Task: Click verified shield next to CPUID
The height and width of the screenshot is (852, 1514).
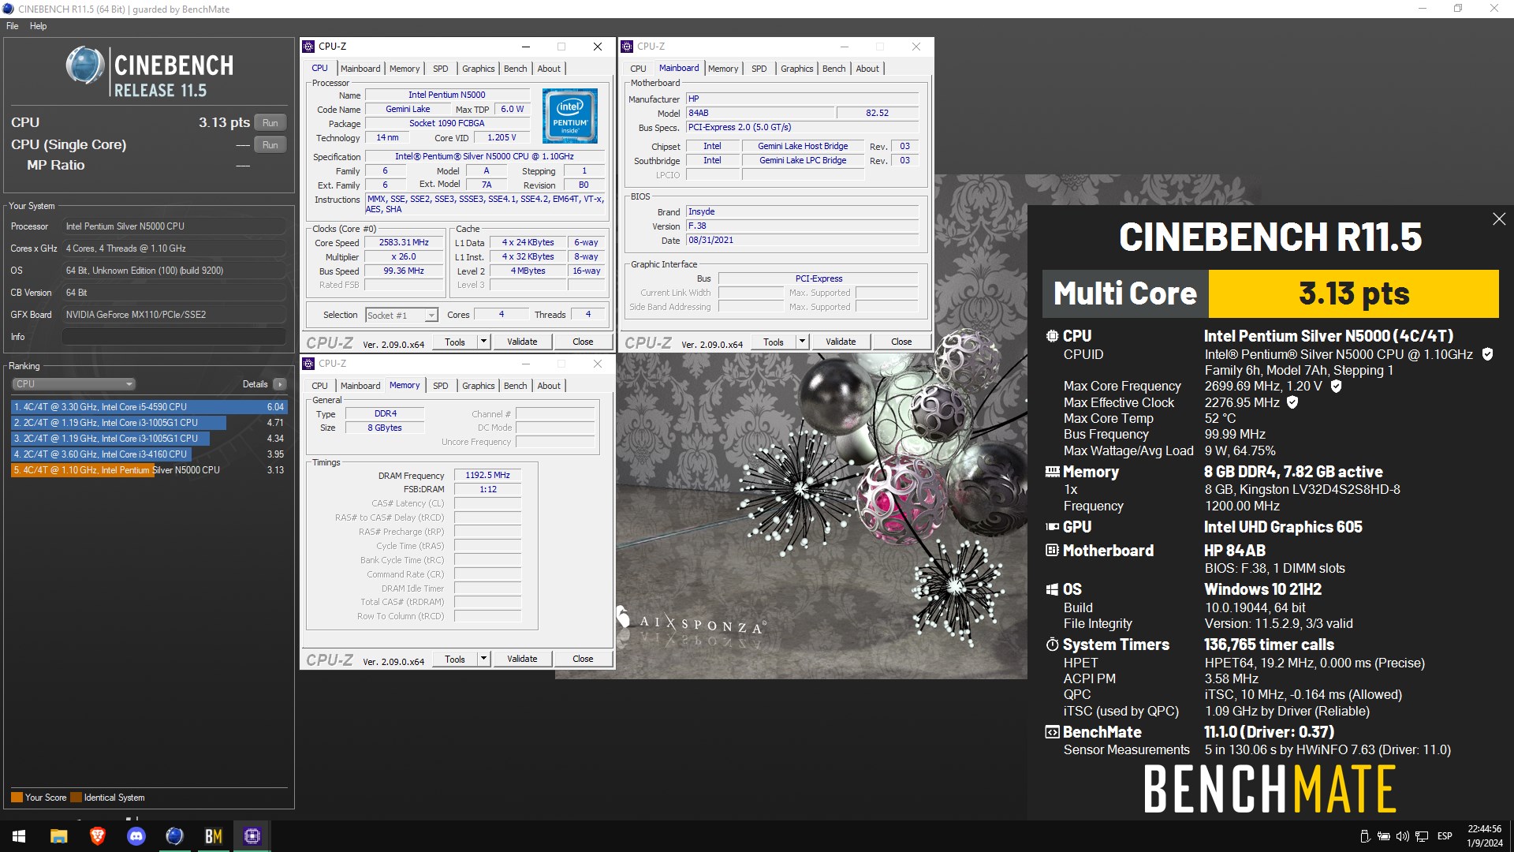Action: [x=1487, y=354]
